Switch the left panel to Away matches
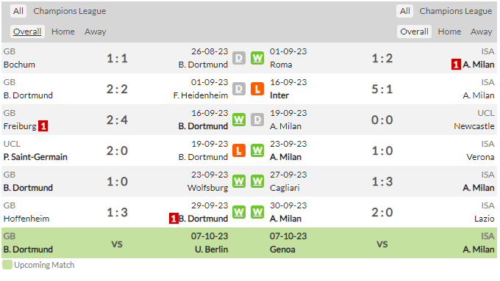The image size is (500, 281). [x=96, y=32]
